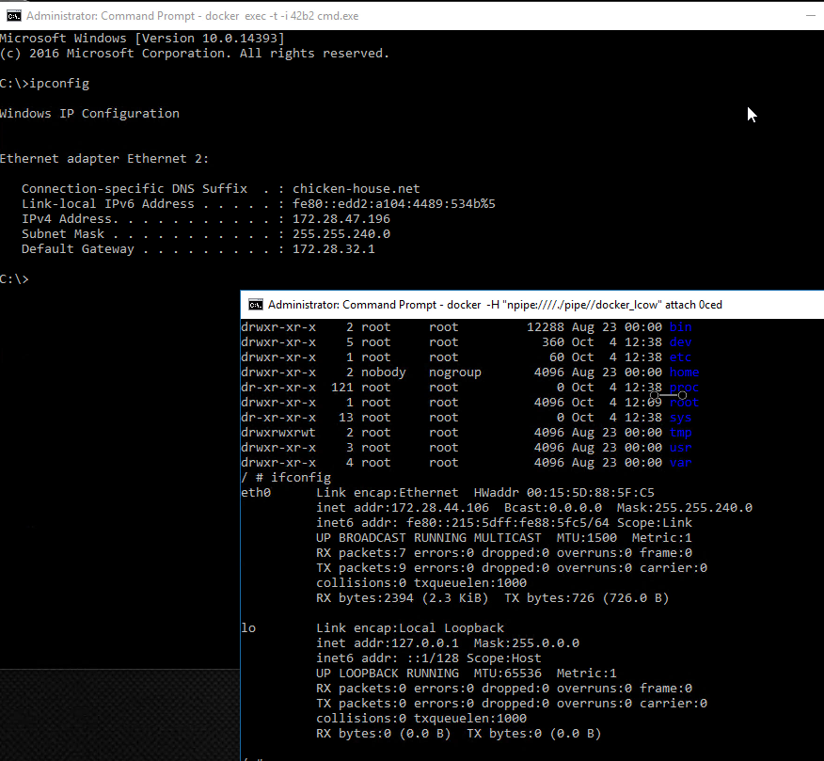Click the Subnet Mask value 255.255.240.0
This screenshot has height=761, width=824.
(341, 234)
